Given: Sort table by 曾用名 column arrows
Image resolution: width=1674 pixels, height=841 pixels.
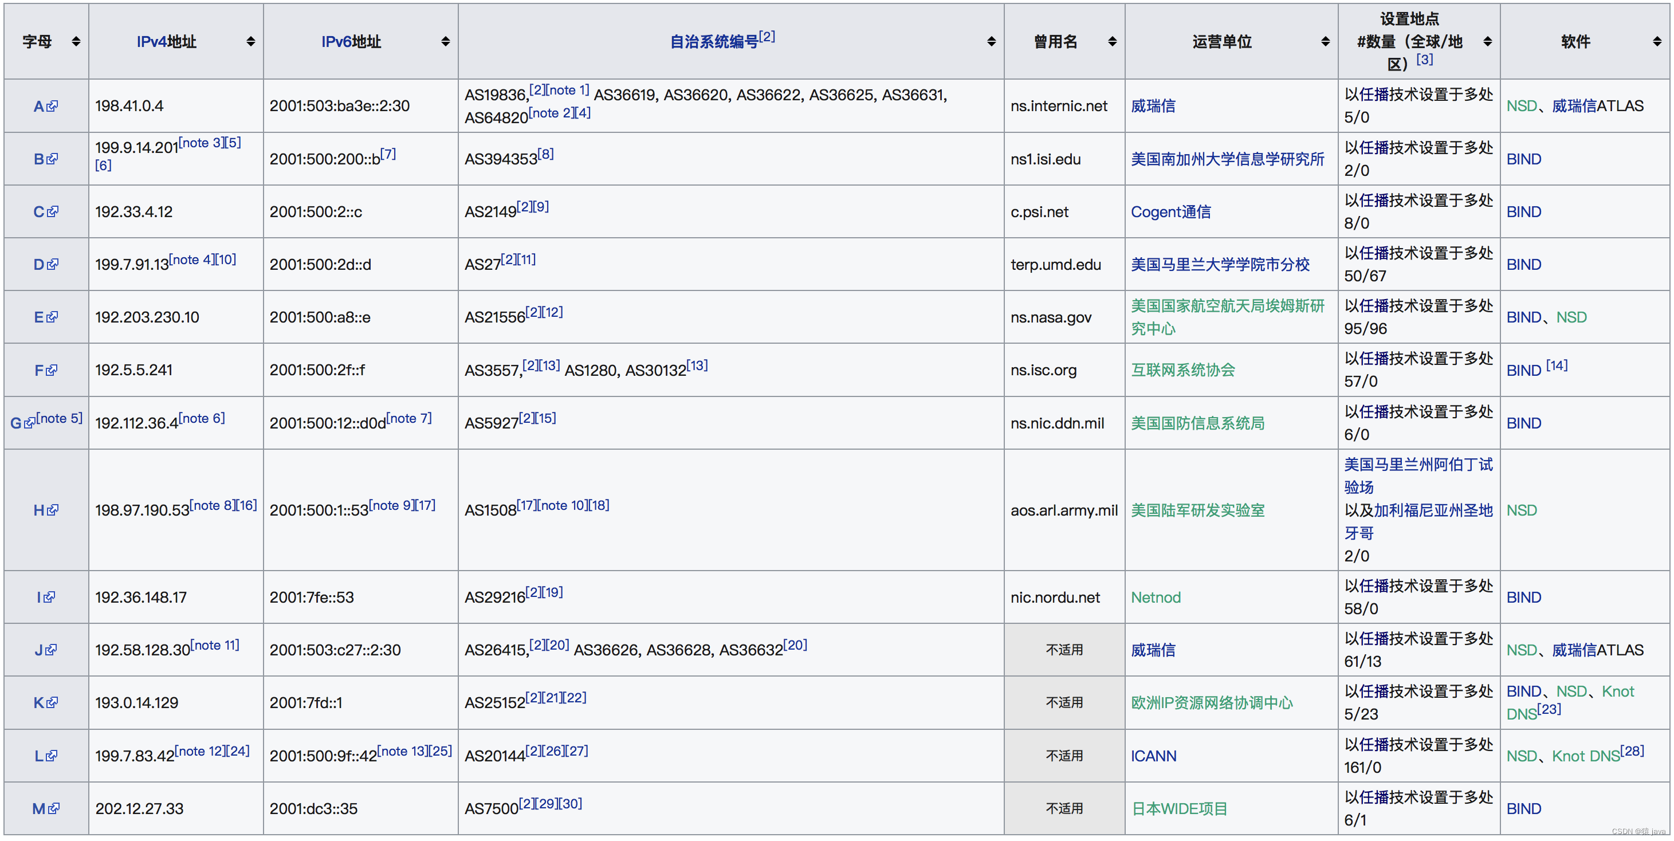Looking at the screenshot, I should (1112, 42).
